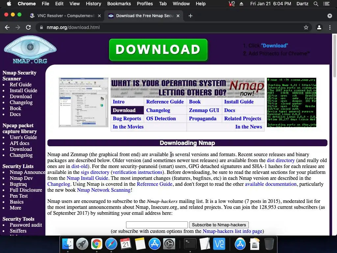337x253 pixels.
Task: Click the browser back arrow
Action: click(7, 27)
